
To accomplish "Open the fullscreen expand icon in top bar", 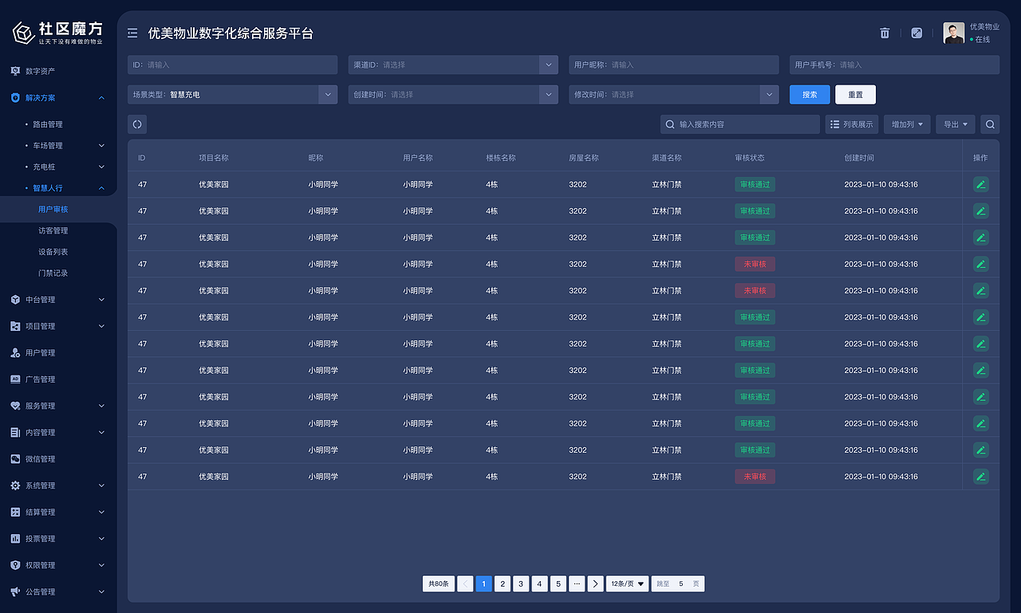I will (917, 33).
